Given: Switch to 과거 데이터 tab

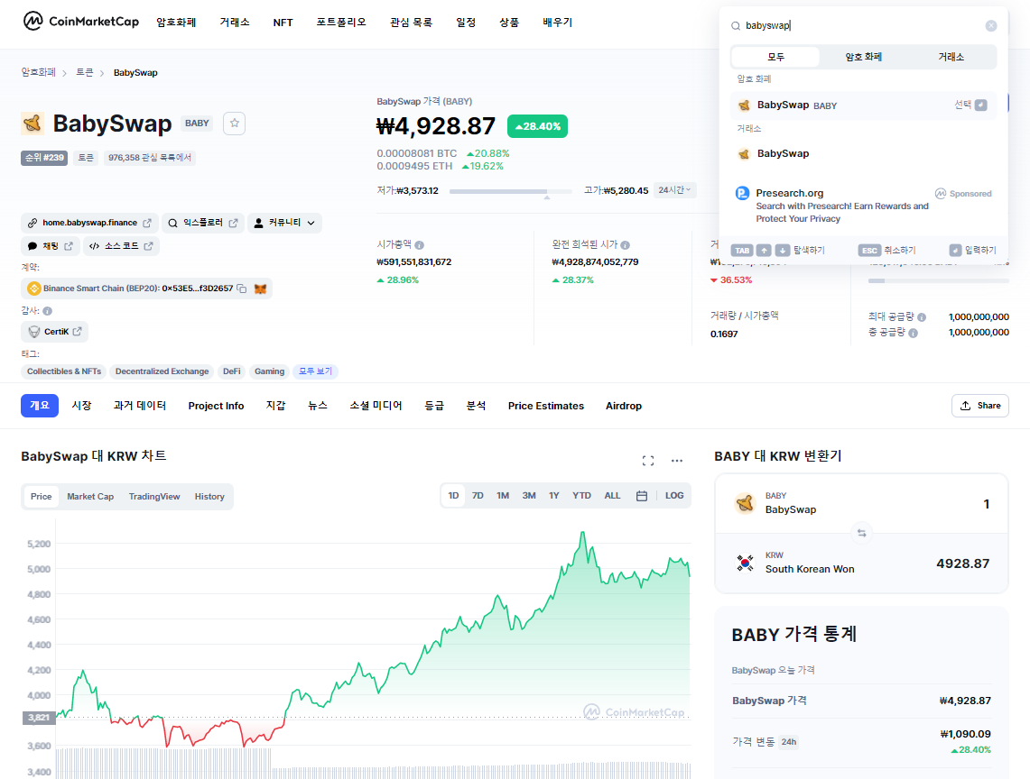Looking at the screenshot, I should pos(139,406).
